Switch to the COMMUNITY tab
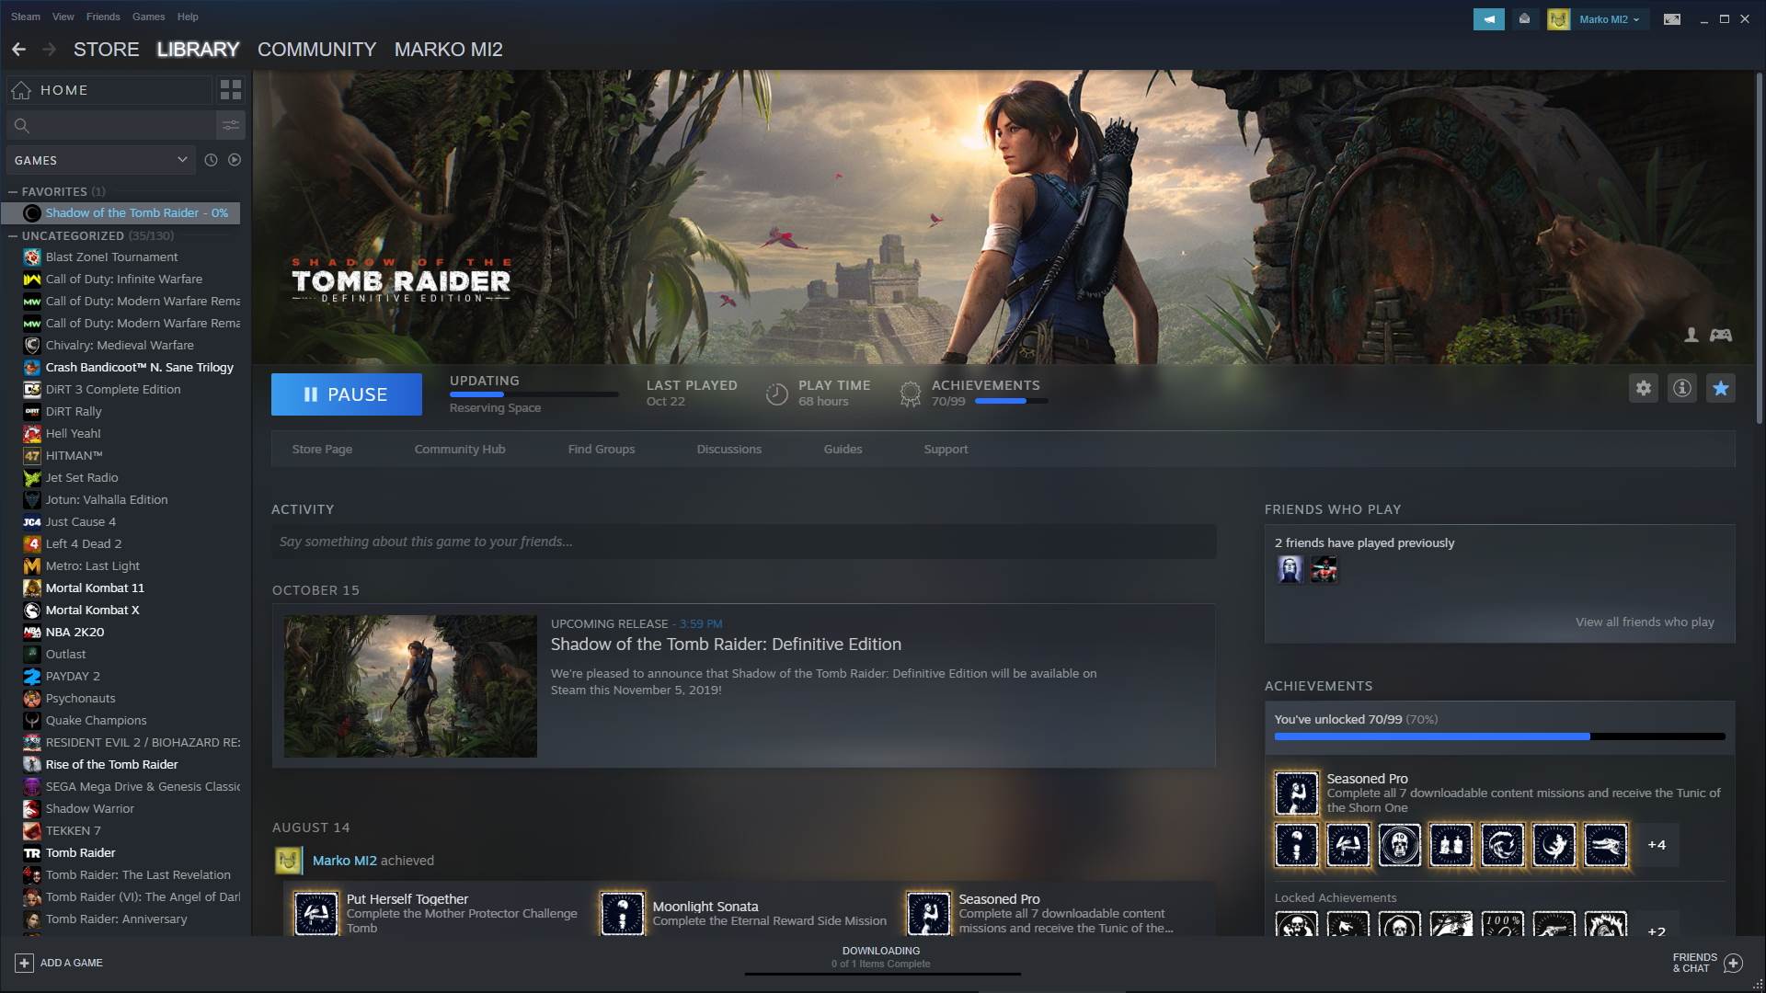Screen dimensions: 1766x993 coord(316,50)
